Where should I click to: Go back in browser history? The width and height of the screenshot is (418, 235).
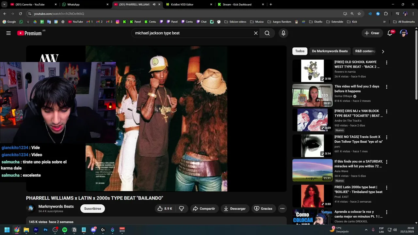[5, 14]
